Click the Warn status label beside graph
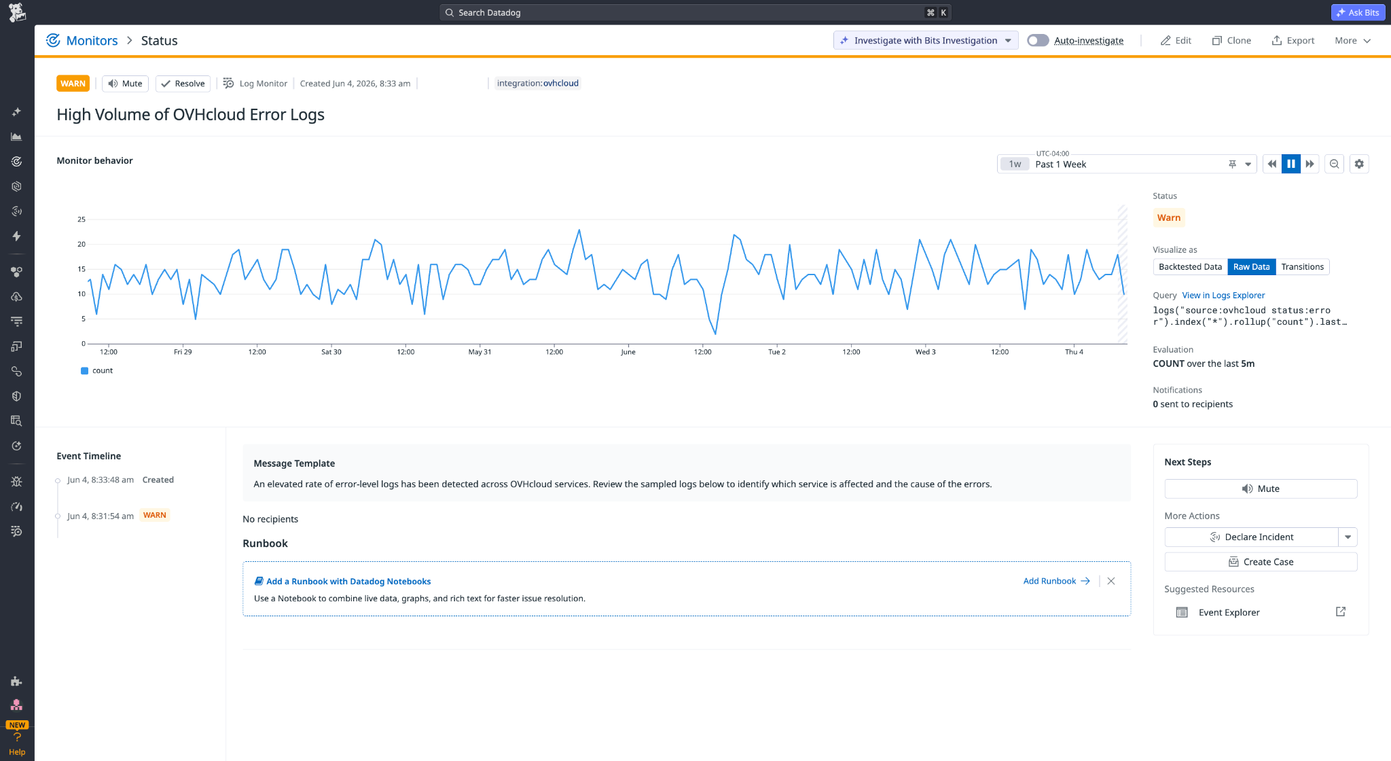This screenshot has height=761, width=1391. click(x=1168, y=217)
